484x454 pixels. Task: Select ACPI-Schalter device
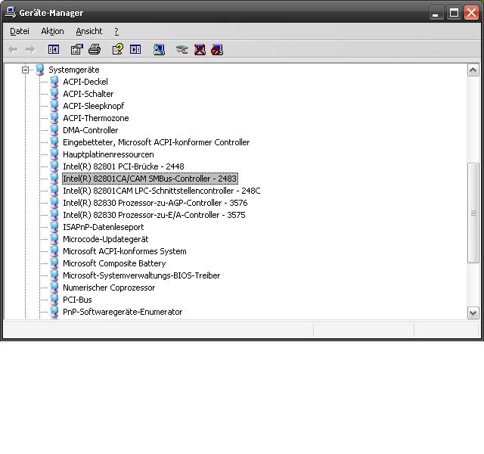pyautogui.click(x=88, y=94)
